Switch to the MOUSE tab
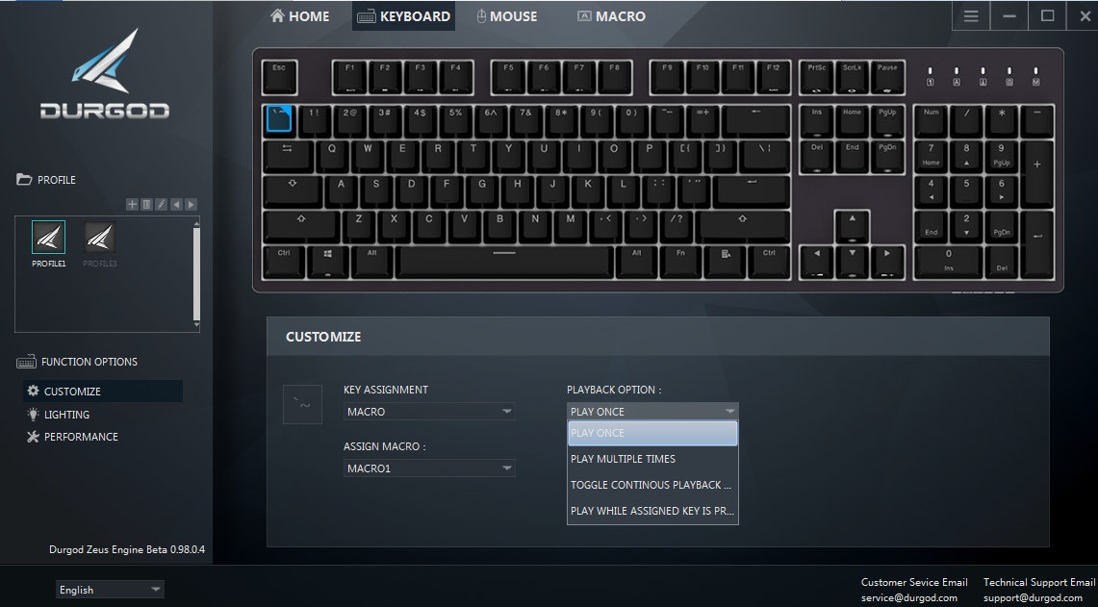Screen dimensions: 1098x607 (507, 16)
